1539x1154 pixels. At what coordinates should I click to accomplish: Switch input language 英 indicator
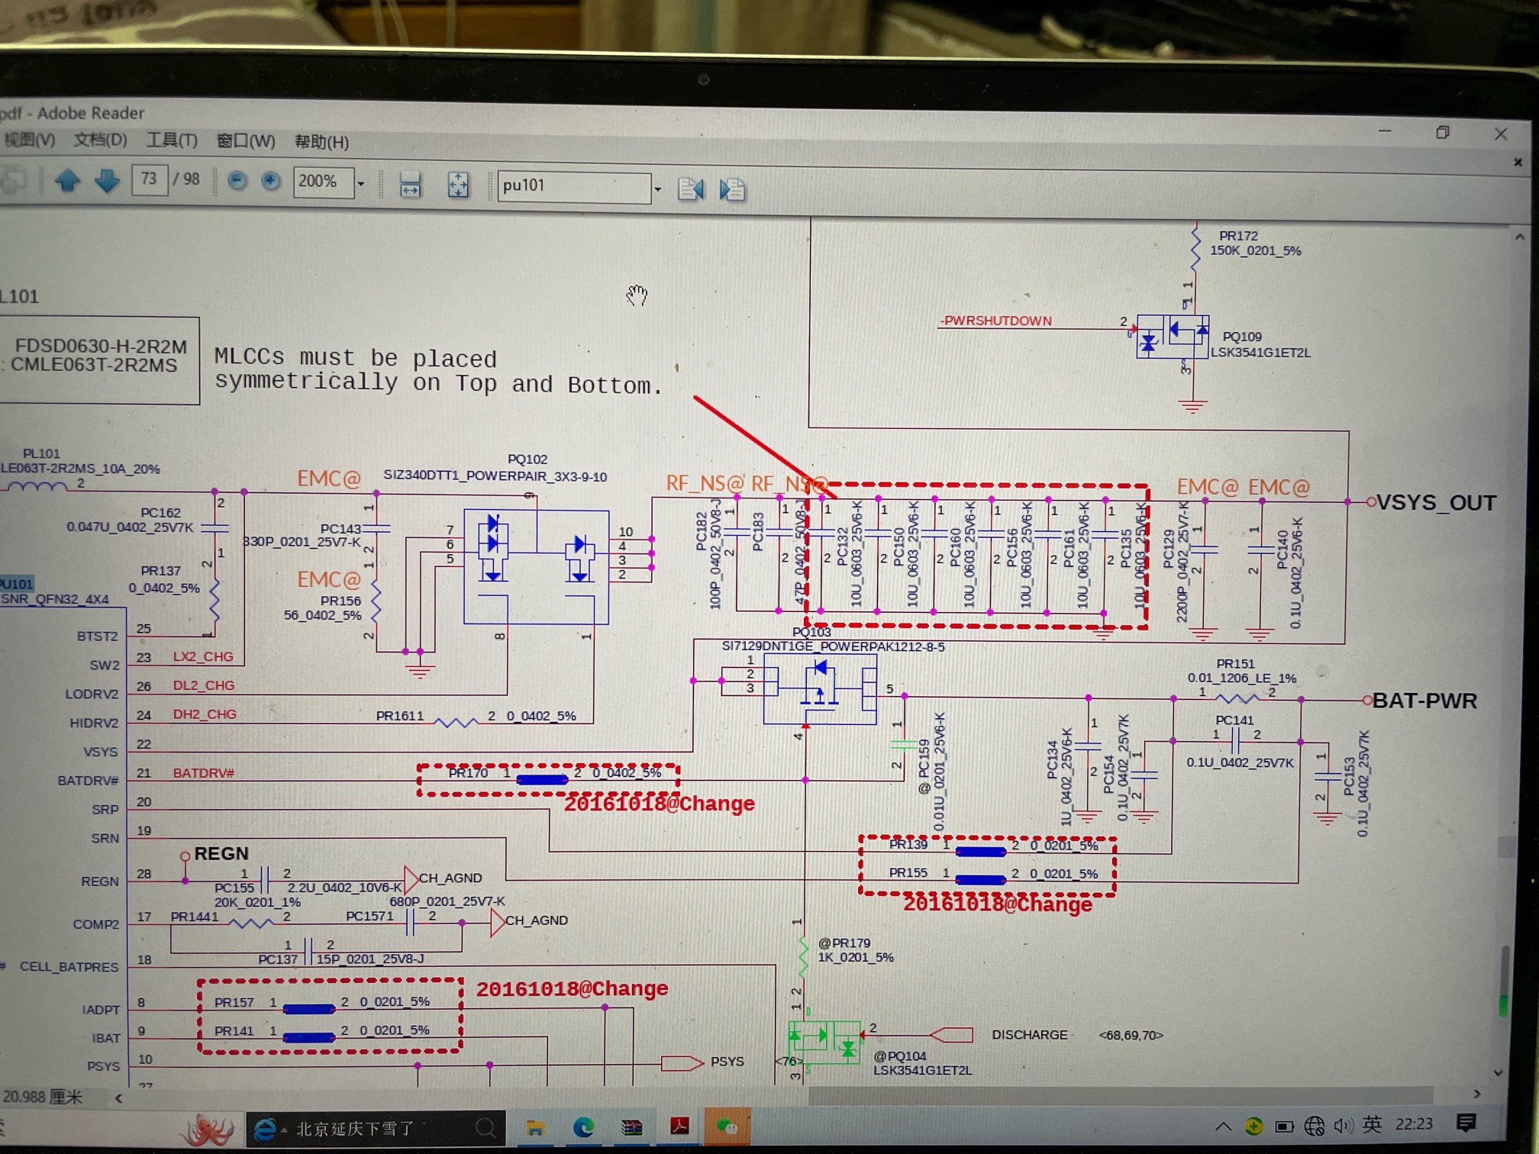1372,1124
